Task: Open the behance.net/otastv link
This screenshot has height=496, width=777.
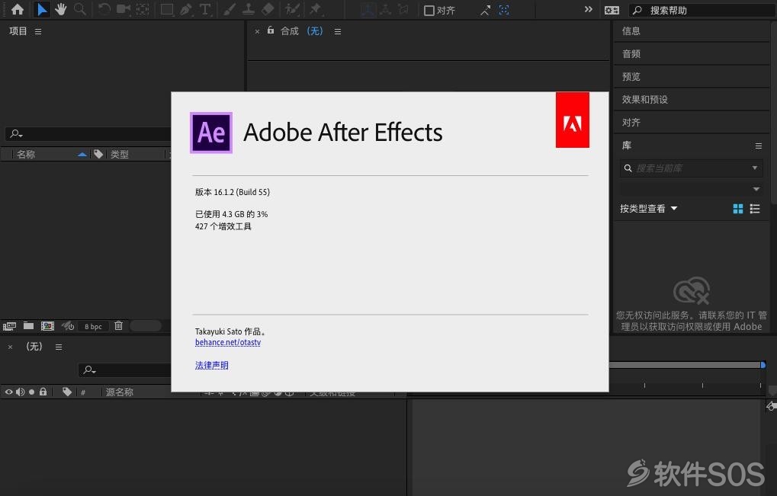Action: (x=228, y=343)
